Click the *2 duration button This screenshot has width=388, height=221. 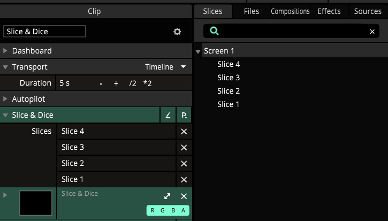coord(148,83)
